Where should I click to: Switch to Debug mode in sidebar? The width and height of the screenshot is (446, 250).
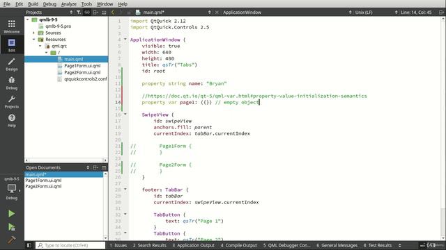tap(12, 83)
